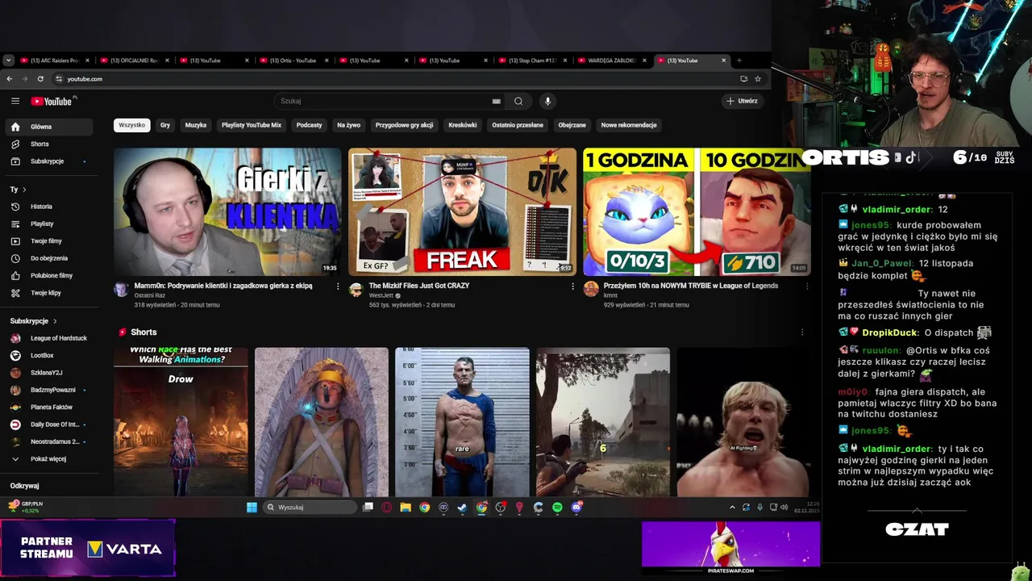
Task: Play the Gierki z Klientką thumbnail
Action: (x=227, y=211)
